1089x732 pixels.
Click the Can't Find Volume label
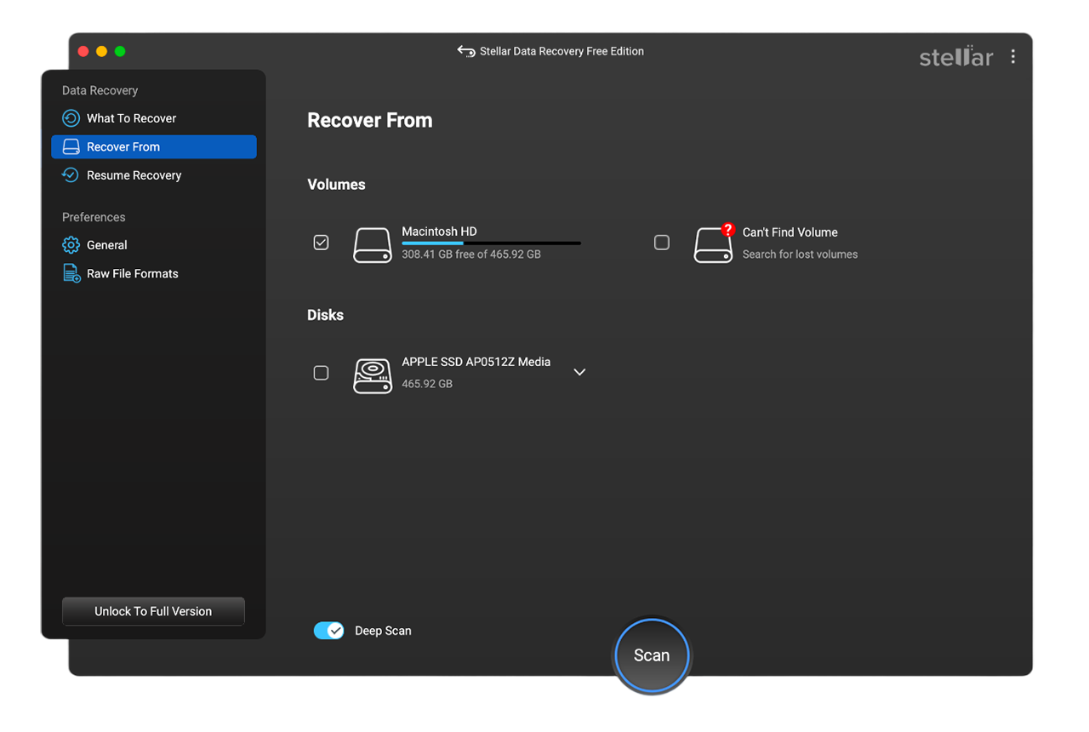tap(790, 232)
